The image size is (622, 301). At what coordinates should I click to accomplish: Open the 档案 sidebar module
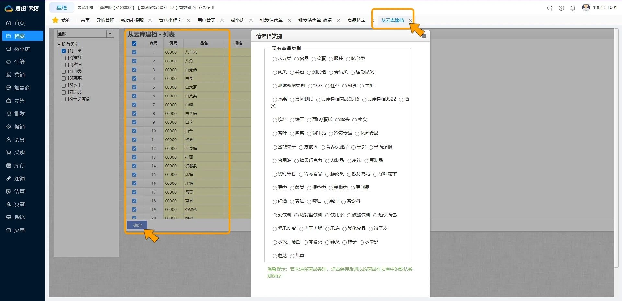coord(19,36)
